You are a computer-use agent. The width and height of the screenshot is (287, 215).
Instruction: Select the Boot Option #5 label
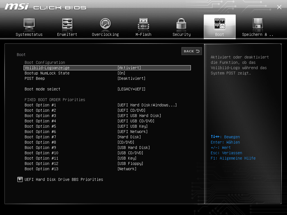point(40,126)
